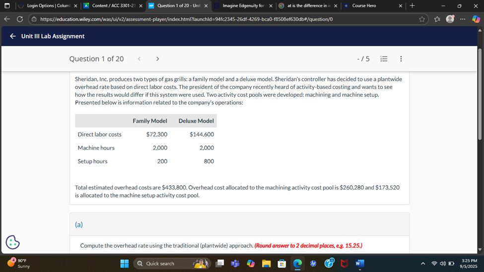Close the Login Options tab
This screenshot has width=484, height=272.
tap(75, 5)
